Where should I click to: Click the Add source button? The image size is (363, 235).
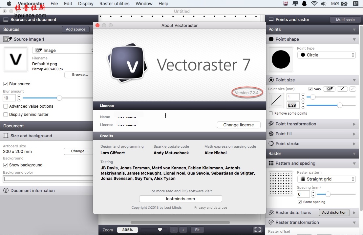coord(75,30)
